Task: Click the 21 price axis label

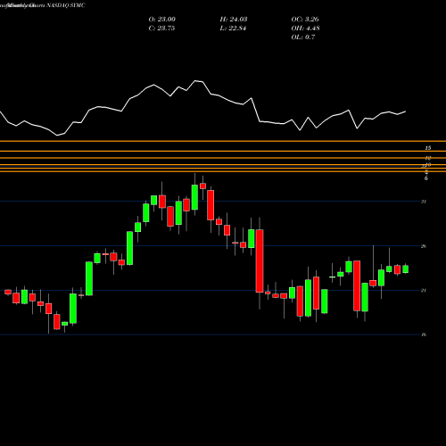Action: pos(424,290)
